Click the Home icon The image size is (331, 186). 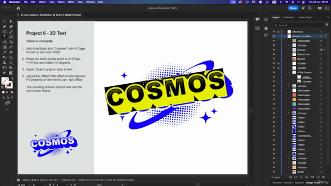coord(19,8)
